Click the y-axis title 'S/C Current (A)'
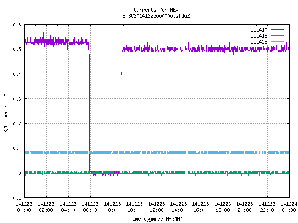The width and height of the screenshot is (298, 223). pyautogui.click(x=6, y=111)
